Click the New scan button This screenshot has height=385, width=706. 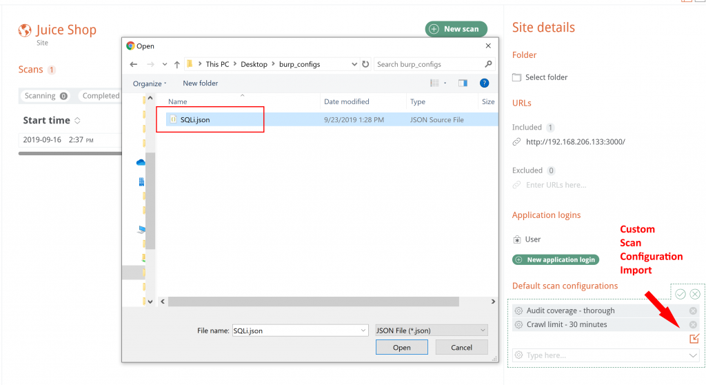(x=456, y=29)
